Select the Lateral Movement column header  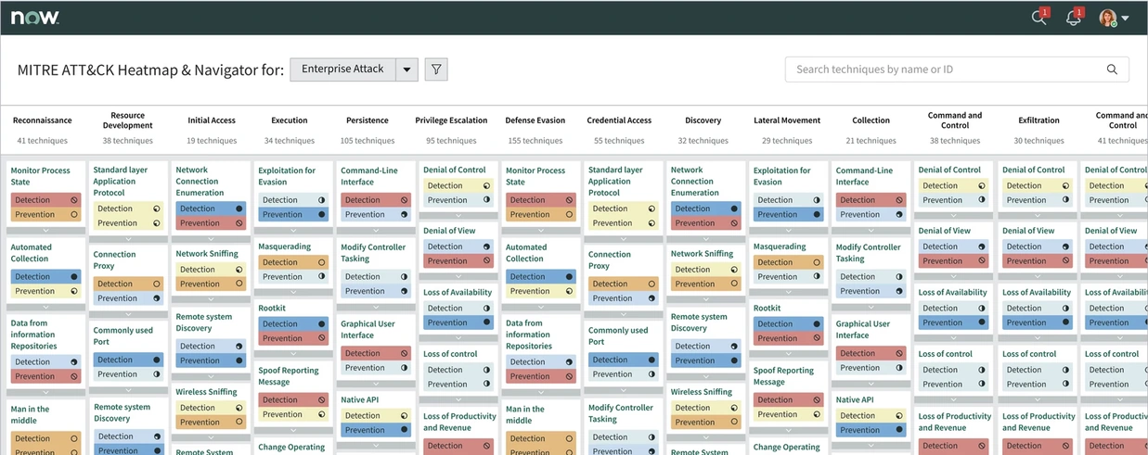pyautogui.click(x=786, y=120)
